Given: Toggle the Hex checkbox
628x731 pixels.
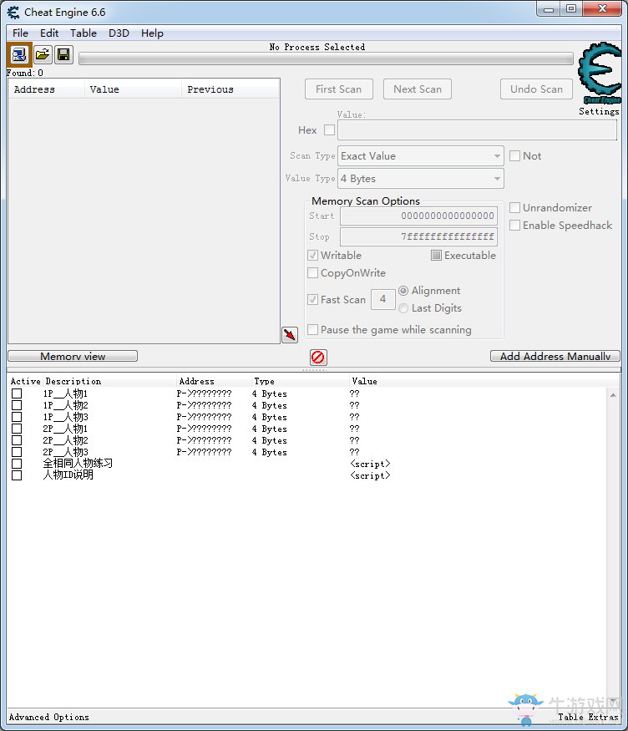Looking at the screenshot, I should pos(329,130).
